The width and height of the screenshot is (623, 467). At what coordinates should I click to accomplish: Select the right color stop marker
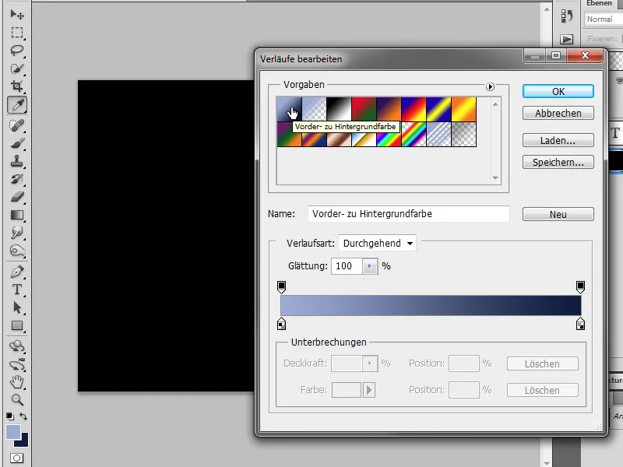(580, 324)
